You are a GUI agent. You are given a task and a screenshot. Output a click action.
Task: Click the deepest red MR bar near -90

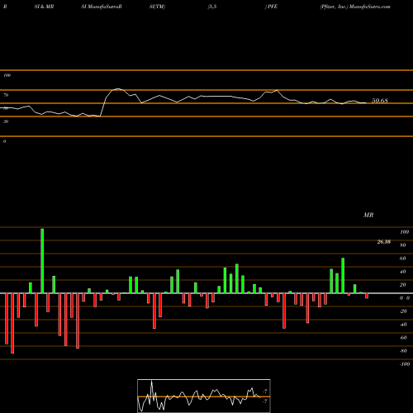(x=12, y=323)
